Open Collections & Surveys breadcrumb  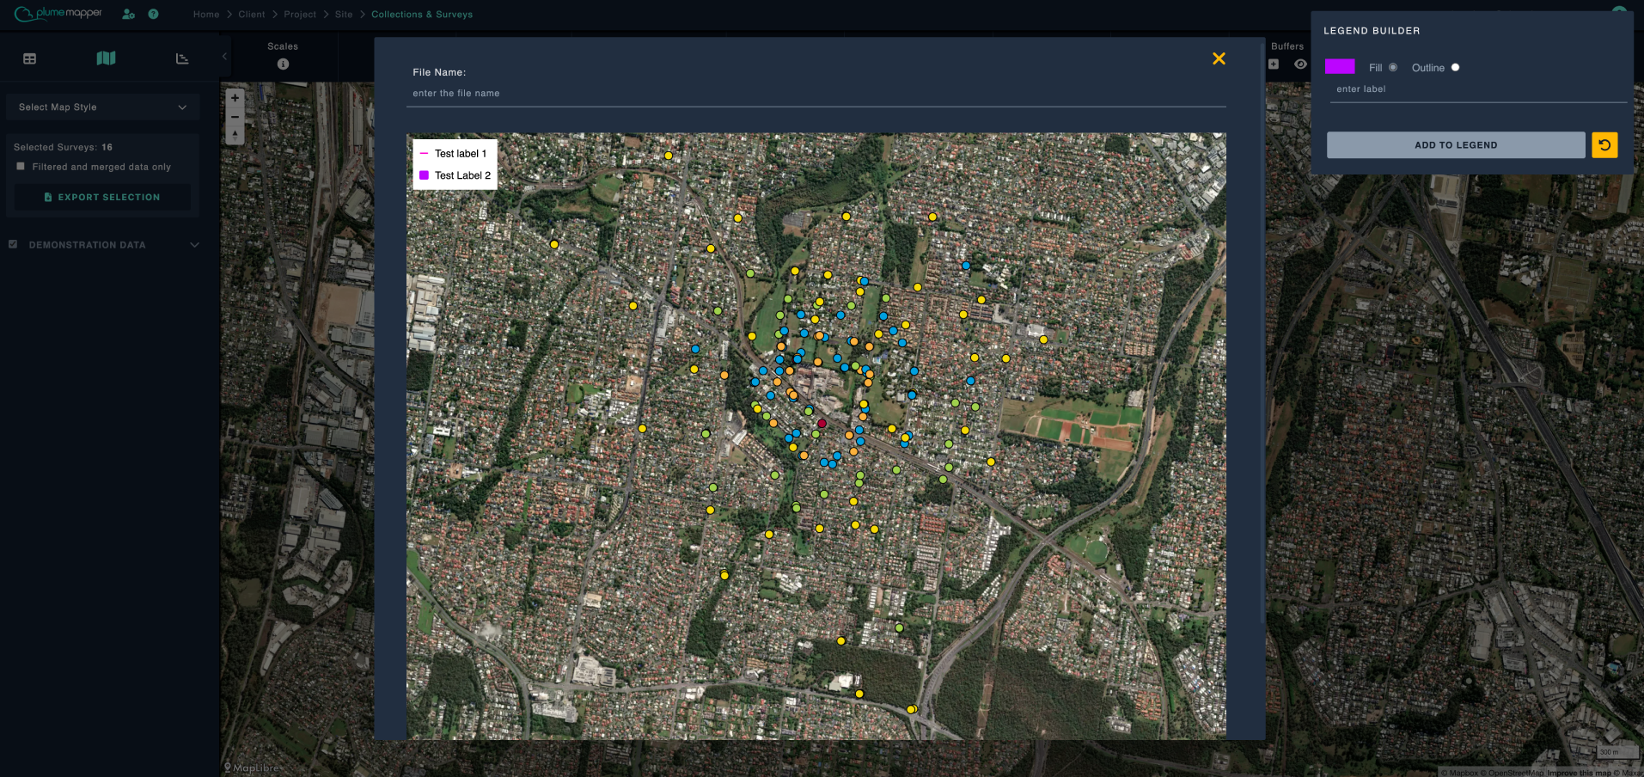[422, 15]
